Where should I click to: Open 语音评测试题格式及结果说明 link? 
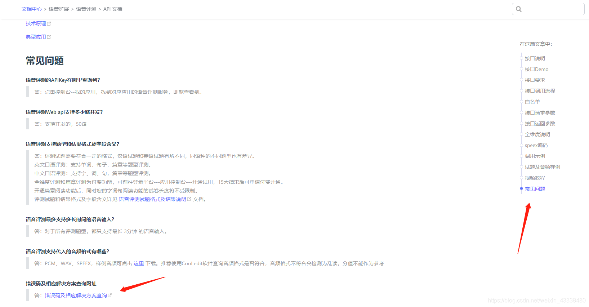click(x=152, y=199)
